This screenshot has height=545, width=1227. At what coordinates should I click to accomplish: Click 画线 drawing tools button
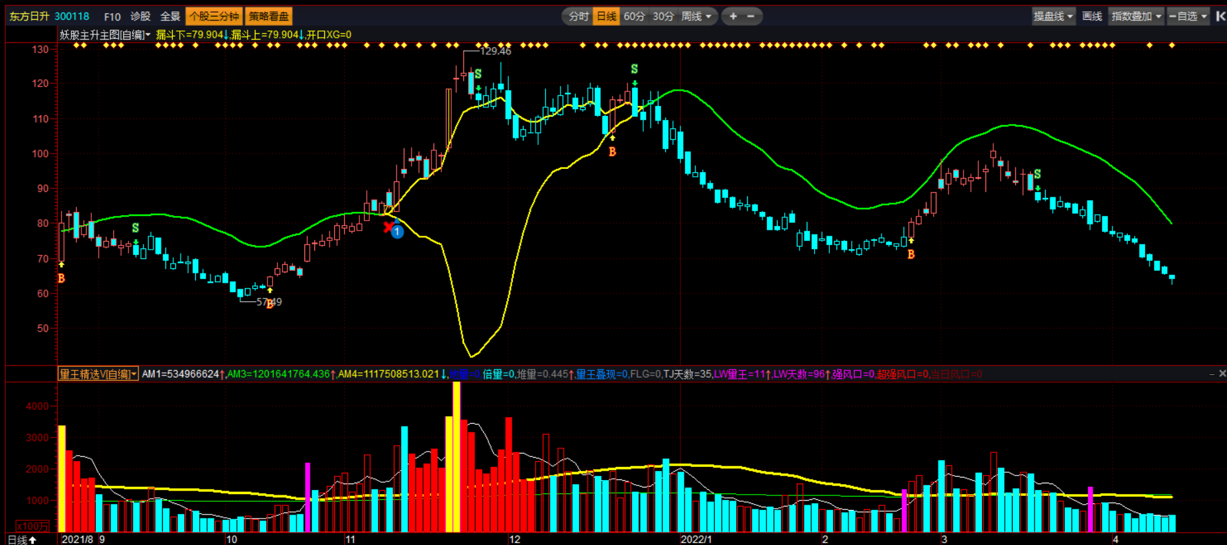click(x=1092, y=17)
